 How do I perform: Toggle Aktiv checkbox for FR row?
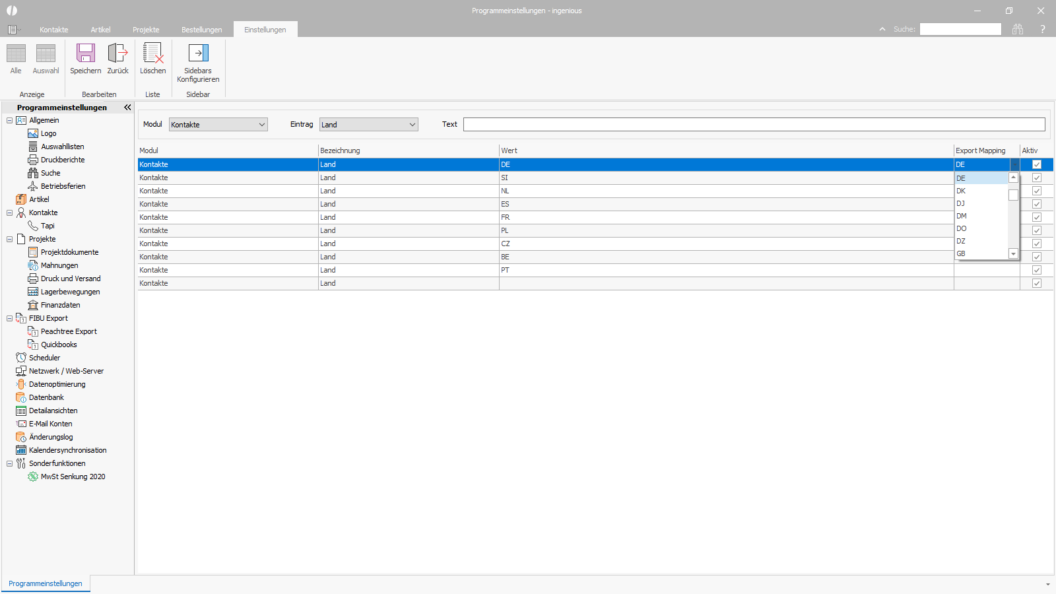(x=1037, y=217)
